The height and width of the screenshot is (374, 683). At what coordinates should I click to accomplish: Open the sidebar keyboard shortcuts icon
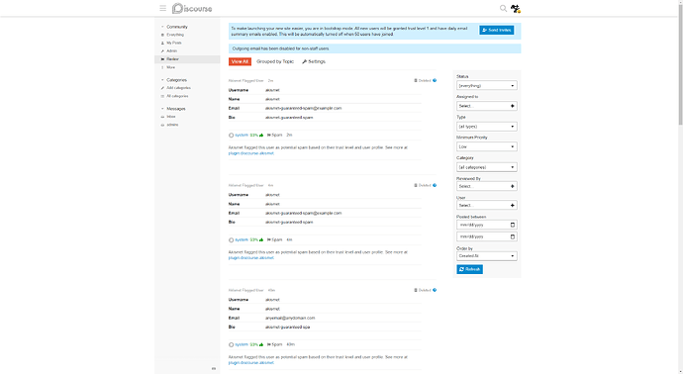tap(214, 368)
